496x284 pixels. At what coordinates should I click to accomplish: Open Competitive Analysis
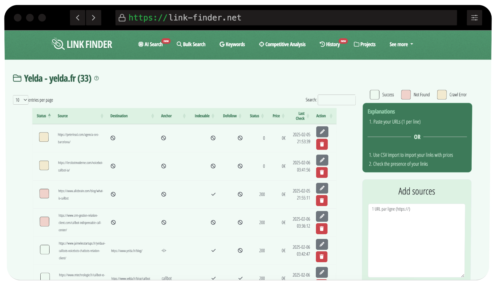click(282, 44)
